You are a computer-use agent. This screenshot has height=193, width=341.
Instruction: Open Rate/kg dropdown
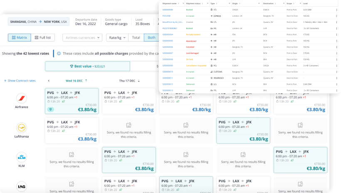coord(117,37)
